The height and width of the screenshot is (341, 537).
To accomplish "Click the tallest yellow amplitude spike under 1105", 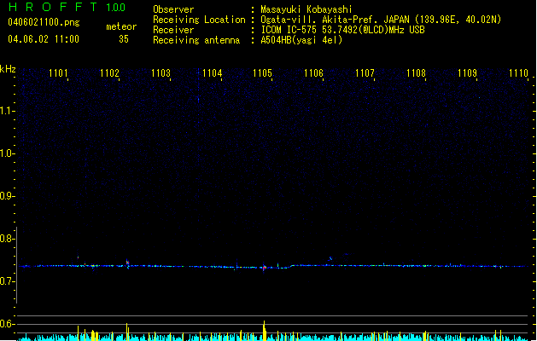I will pyautogui.click(x=264, y=331).
